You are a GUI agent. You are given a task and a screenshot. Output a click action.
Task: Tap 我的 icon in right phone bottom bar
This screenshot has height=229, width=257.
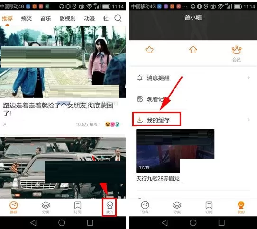pos(241,207)
